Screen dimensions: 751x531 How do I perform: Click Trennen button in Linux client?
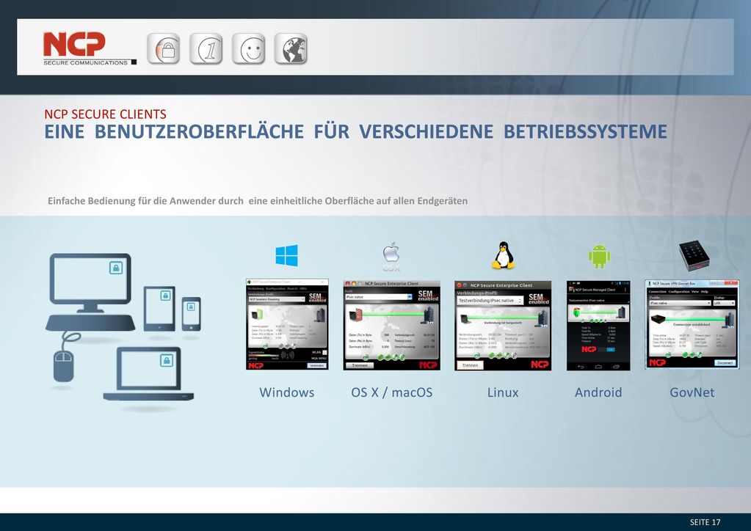(471, 365)
